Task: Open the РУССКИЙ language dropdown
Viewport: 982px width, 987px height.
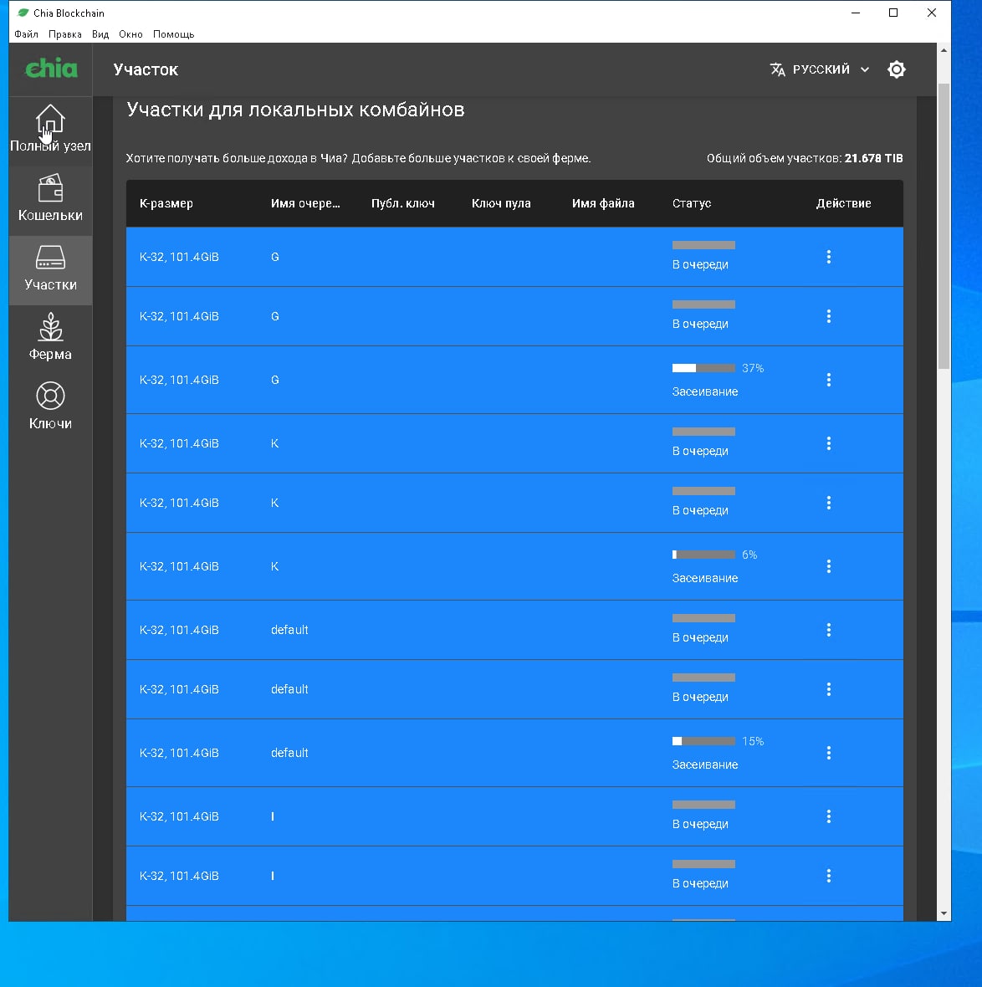Action: 821,69
